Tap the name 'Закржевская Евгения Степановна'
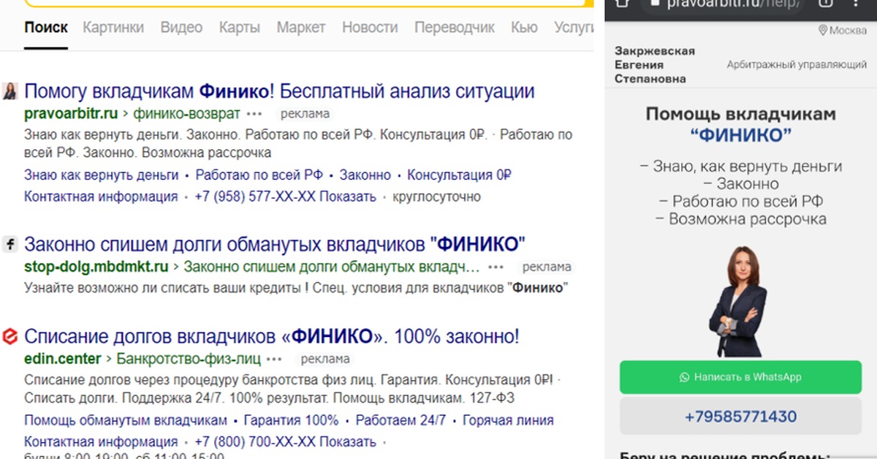 pos(655,65)
